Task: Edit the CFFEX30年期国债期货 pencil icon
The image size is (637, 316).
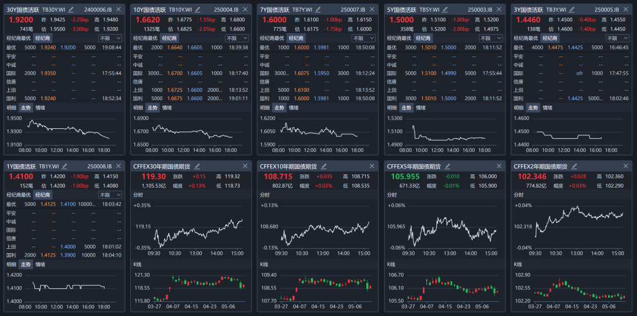Action: click(198, 166)
